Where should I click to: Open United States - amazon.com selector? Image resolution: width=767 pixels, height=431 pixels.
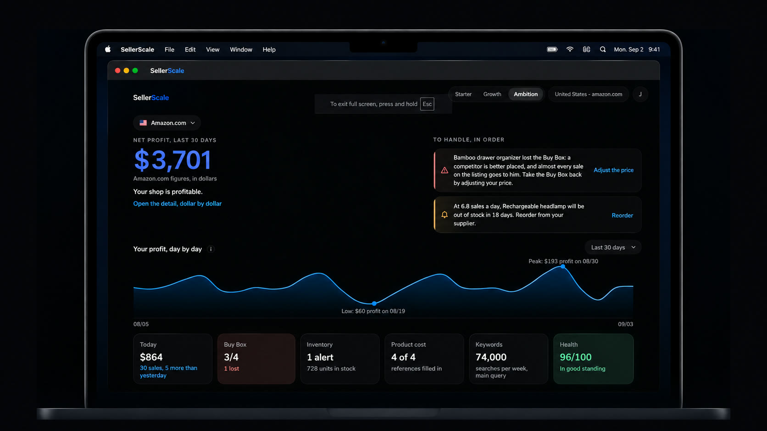coord(589,94)
